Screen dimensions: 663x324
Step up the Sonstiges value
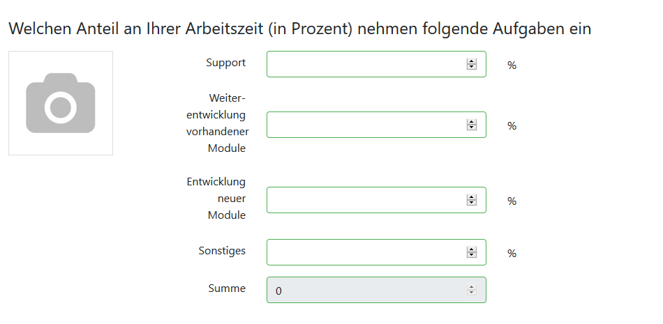472,249
